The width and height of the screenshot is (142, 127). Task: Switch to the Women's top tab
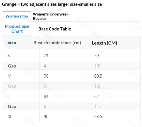coord(17,16)
